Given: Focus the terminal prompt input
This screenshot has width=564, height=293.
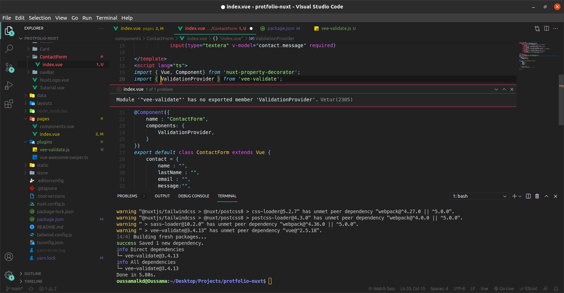Looking at the screenshot, I should [270, 281].
